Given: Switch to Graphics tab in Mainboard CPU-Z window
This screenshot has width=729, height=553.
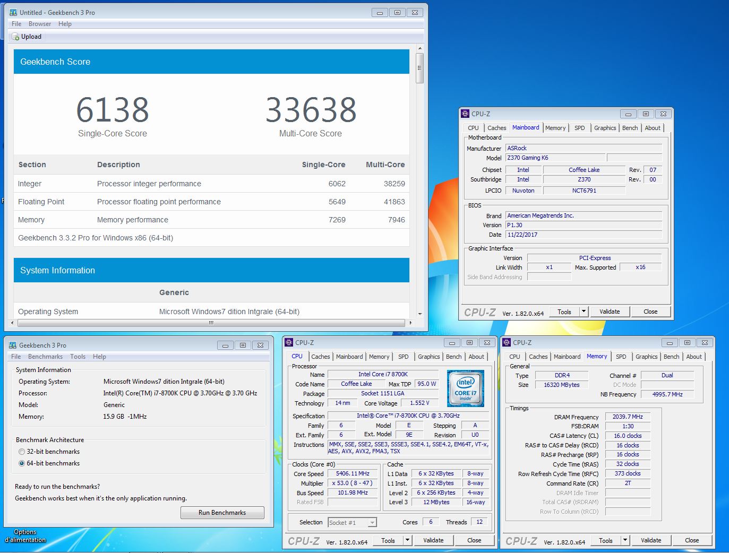Looking at the screenshot, I should point(605,128).
